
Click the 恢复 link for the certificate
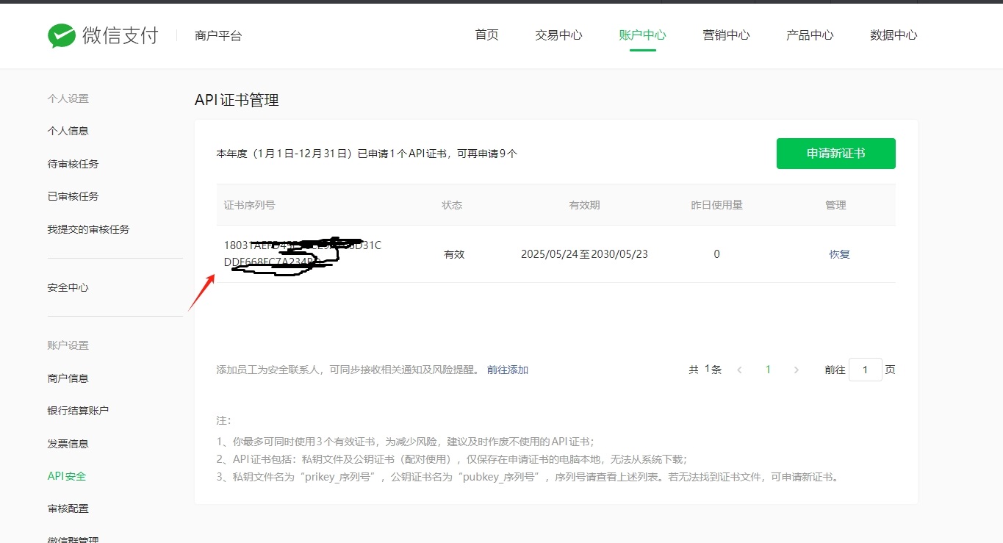839,254
